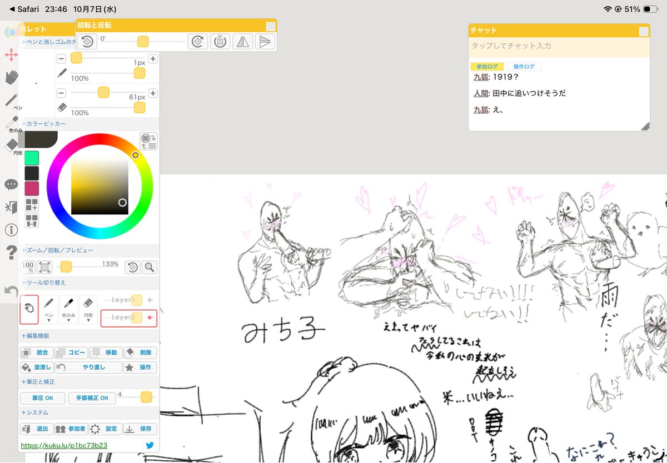Switch to the 操作ログ tab
Viewport: 667px width, 463px height.
pos(524,67)
